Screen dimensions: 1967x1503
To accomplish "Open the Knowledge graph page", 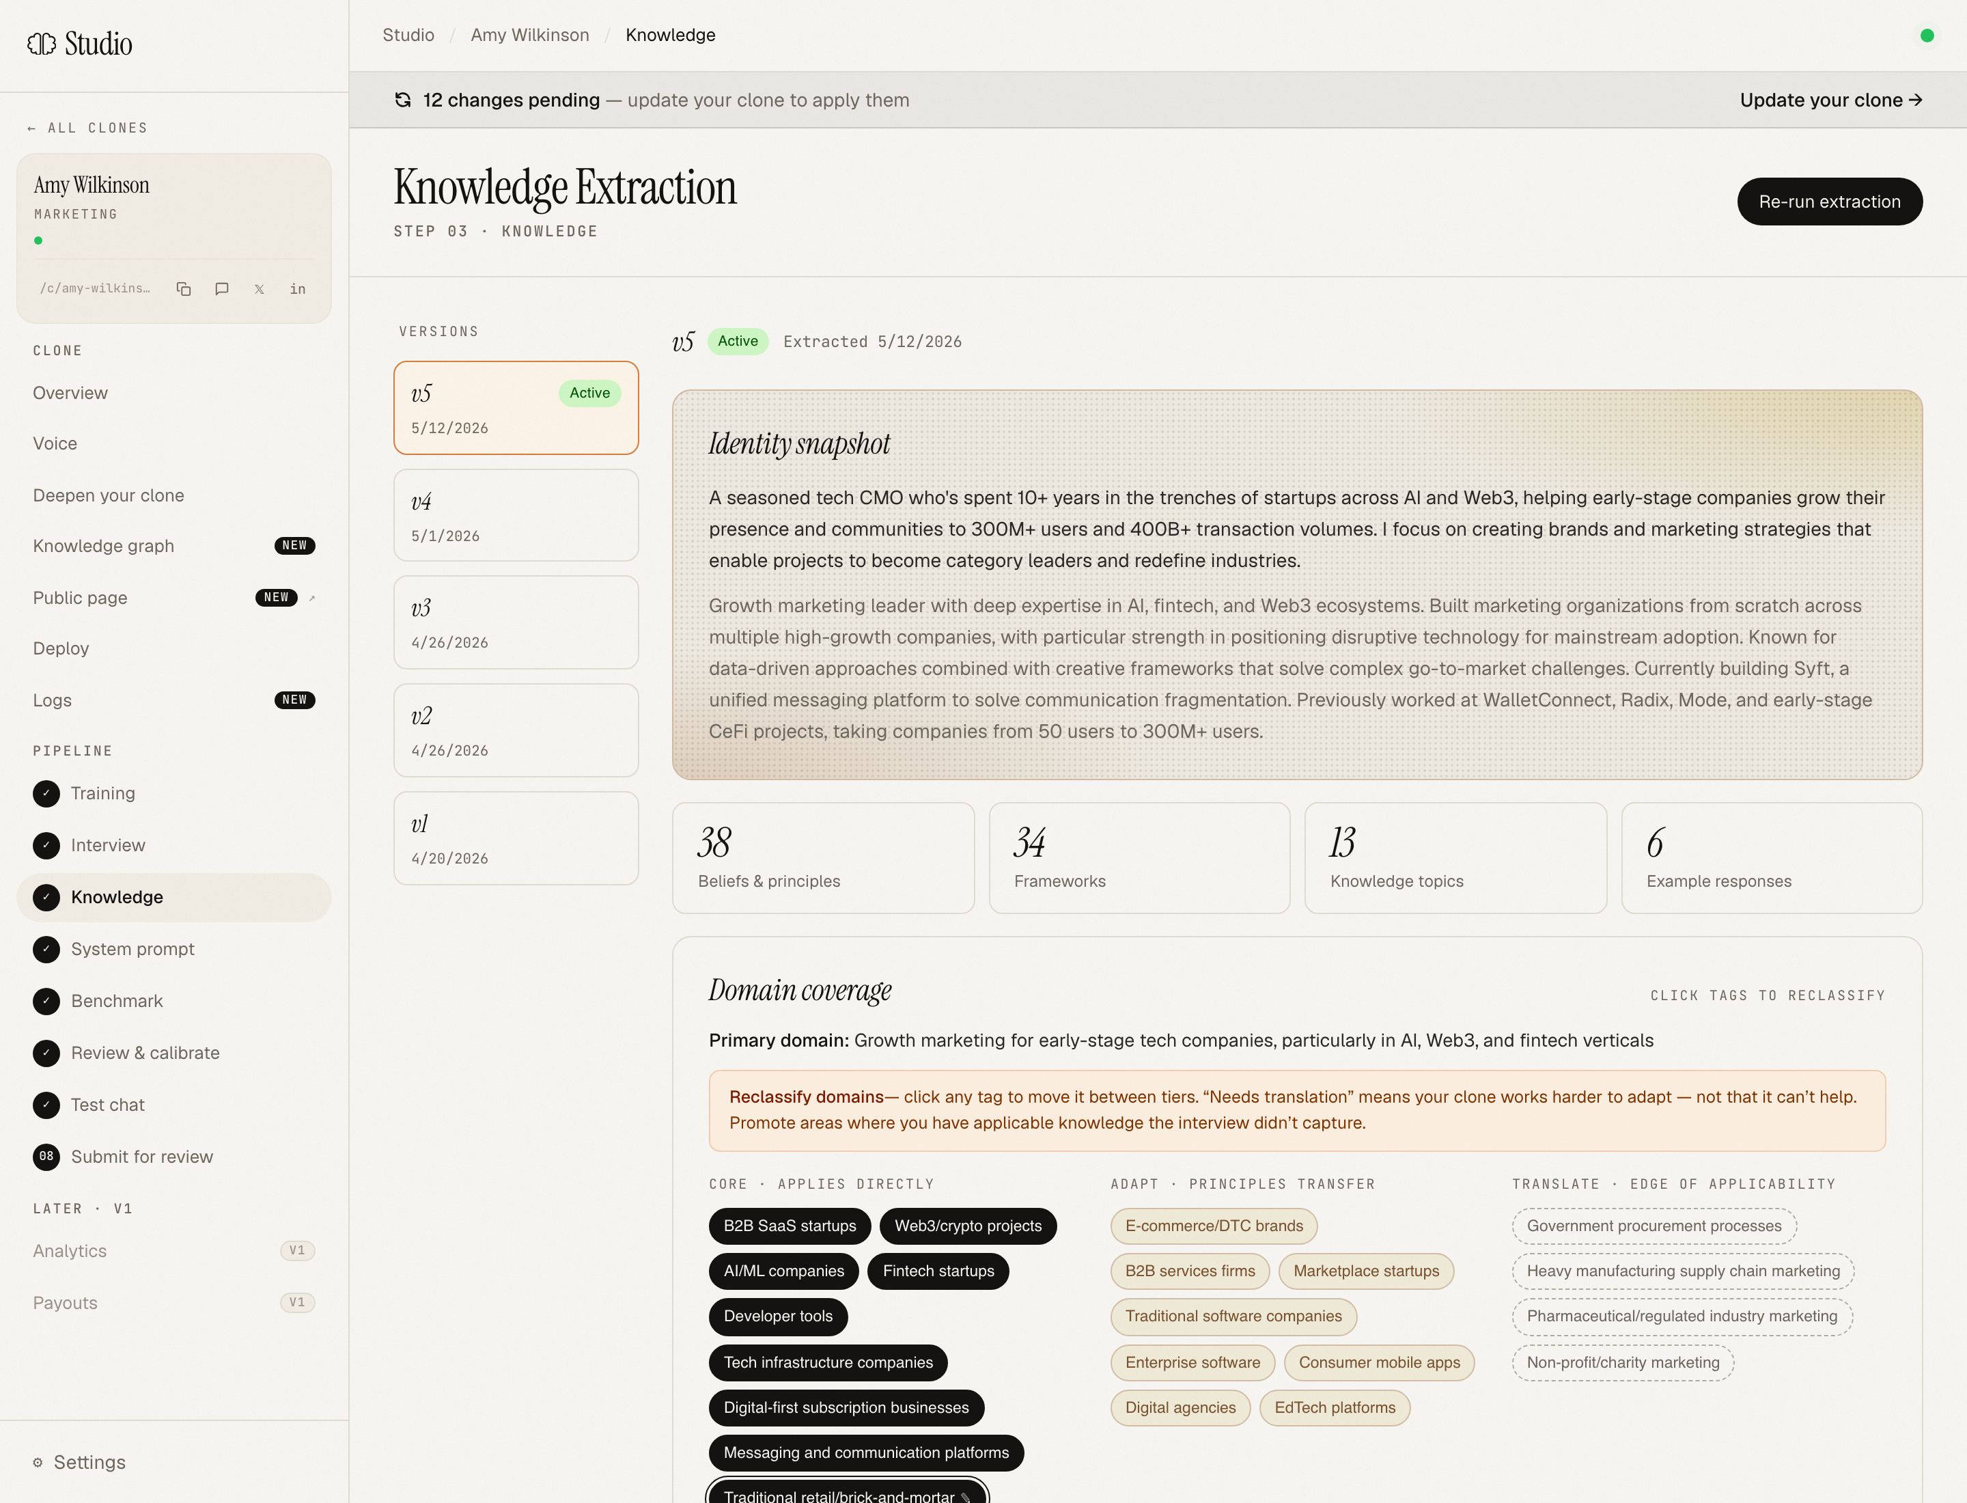I will click(173, 546).
